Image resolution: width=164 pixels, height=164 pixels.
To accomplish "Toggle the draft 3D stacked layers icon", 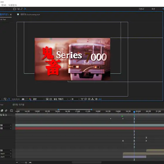I will (x=2, y=110).
